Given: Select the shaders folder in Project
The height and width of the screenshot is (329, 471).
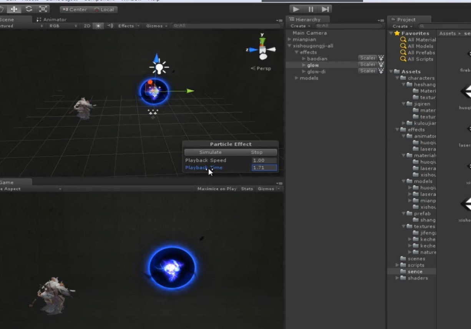Looking at the screenshot, I should pyautogui.click(x=418, y=278).
